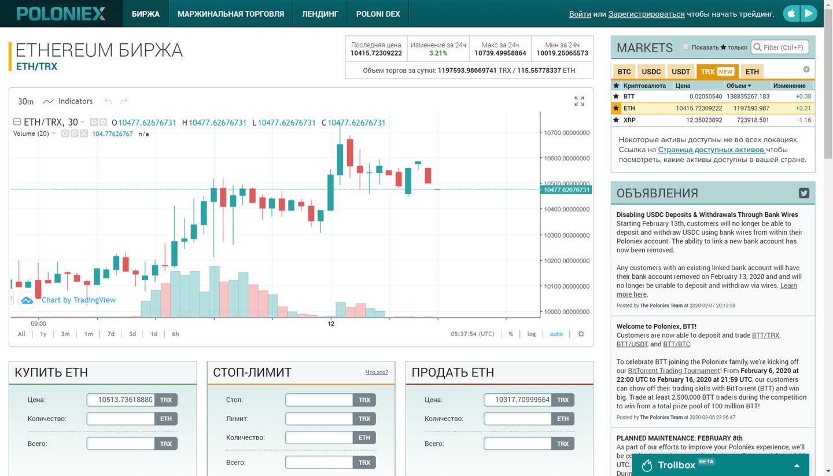Hide the ETH/TRX series with its eye icon
Viewport: 833px width, 476px height.
click(94, 122)
